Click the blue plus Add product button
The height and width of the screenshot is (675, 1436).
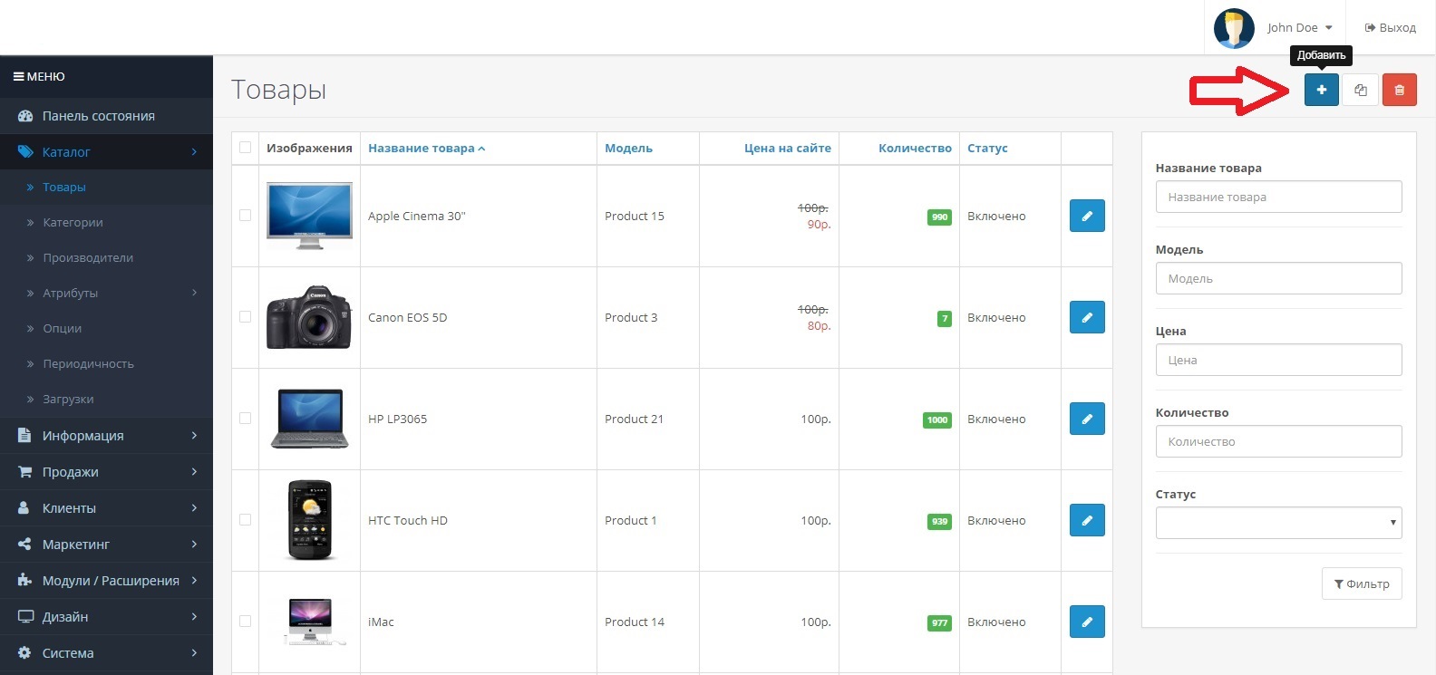pyautogui.click(x=1321, y=90)
